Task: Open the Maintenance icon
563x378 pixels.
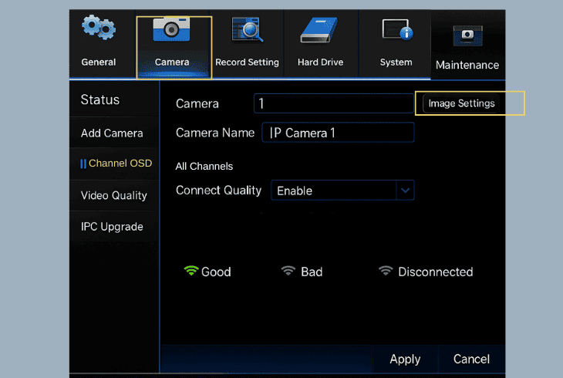Action: coord(467,35)
